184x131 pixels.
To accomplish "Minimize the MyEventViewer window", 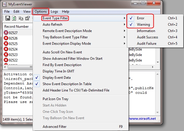I will coord(135,3).
